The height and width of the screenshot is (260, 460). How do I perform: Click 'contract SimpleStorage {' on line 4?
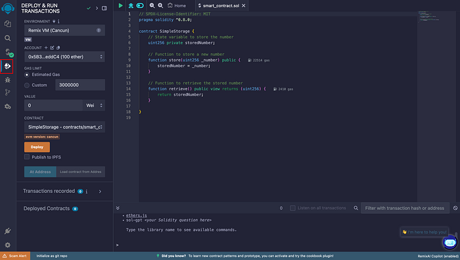pyautogui.click(x=167, y=31)
